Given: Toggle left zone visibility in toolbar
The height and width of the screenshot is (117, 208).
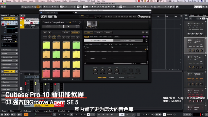Looking at the screenshot, I should click(195, 7).
